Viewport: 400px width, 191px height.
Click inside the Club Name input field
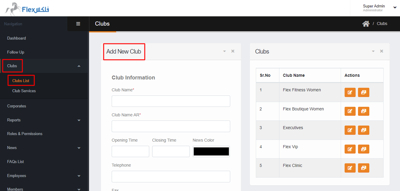coord(171,101)
